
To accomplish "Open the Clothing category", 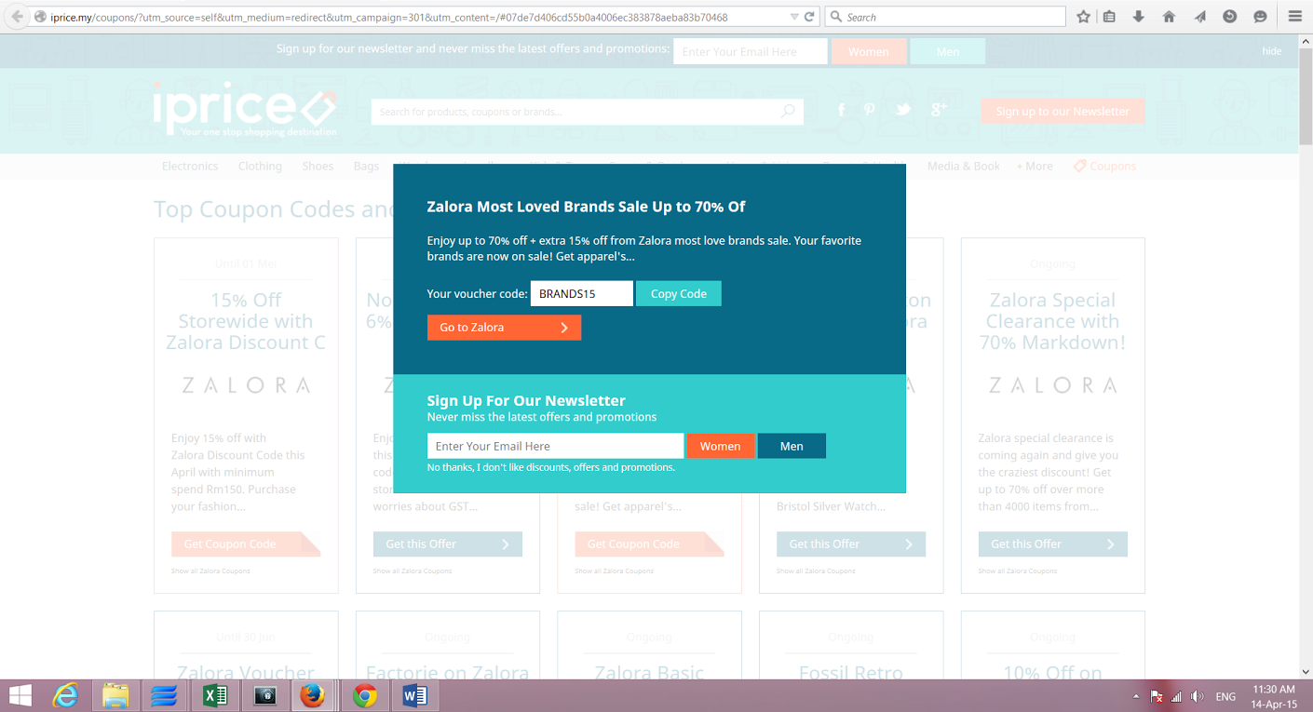I will tap(260, 167).
